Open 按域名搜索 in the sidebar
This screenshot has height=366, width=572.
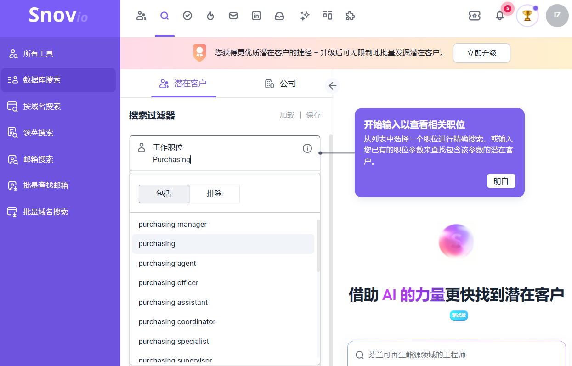[58, 107]
